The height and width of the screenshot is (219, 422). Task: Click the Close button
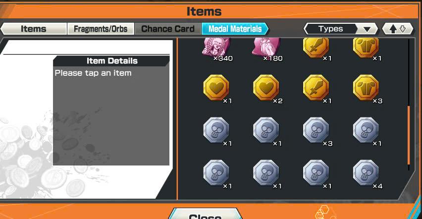pos(205,214)
